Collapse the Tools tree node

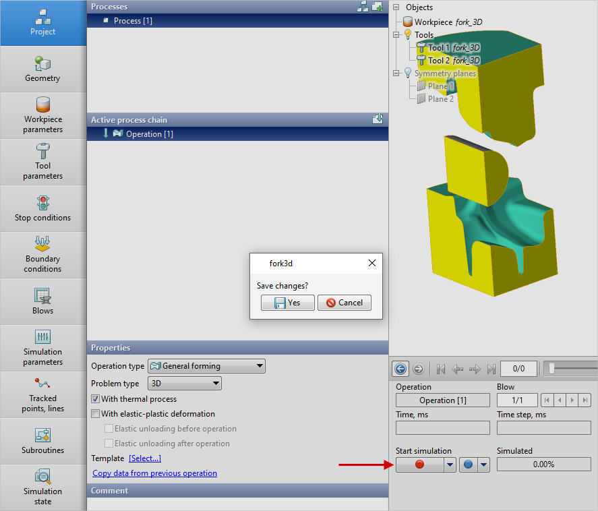(396, 35)
